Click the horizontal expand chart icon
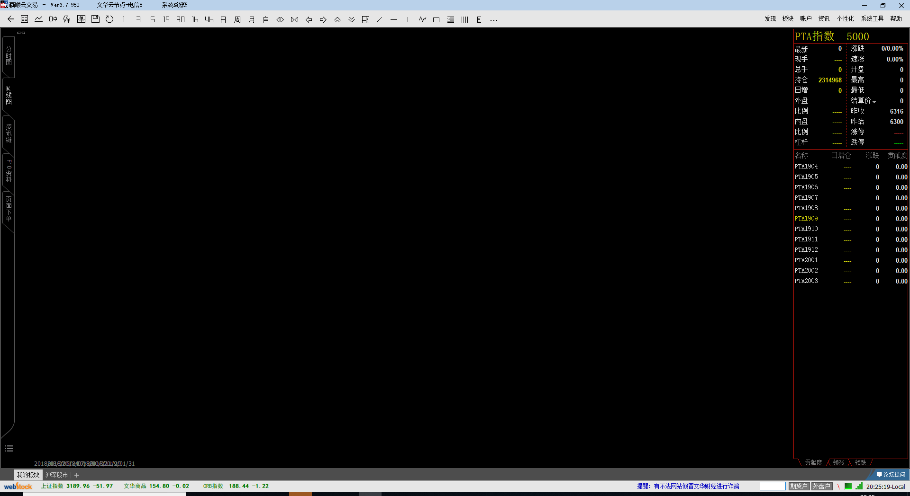 point(280,19)
